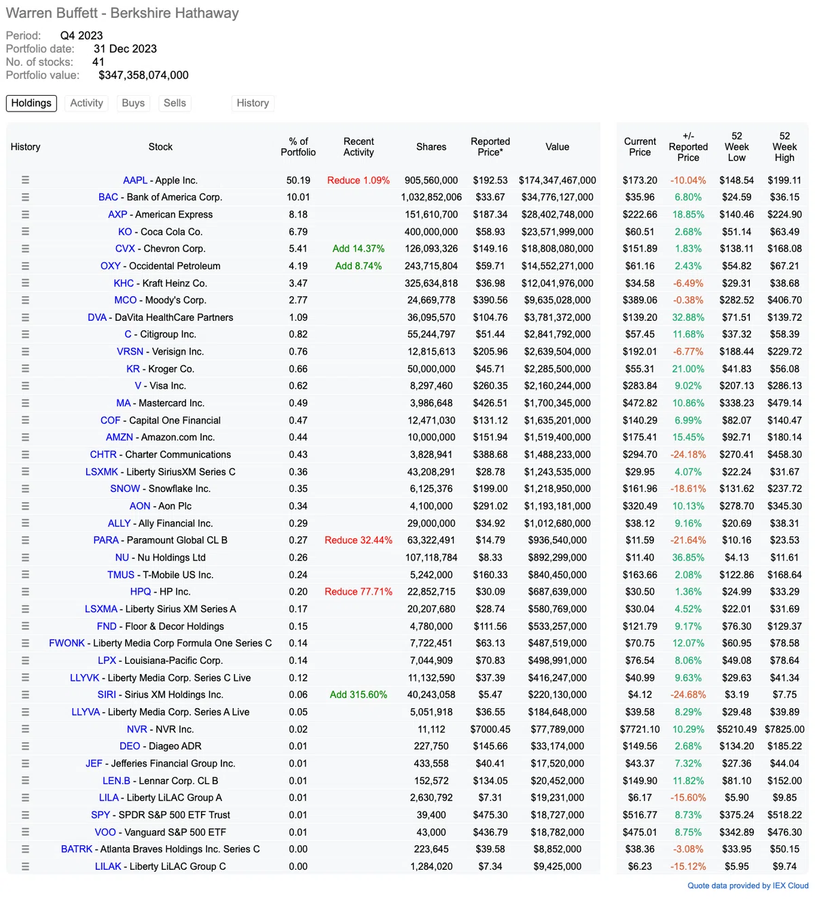Open history icon for Kraft Heinz row

(x=25, y=283)
